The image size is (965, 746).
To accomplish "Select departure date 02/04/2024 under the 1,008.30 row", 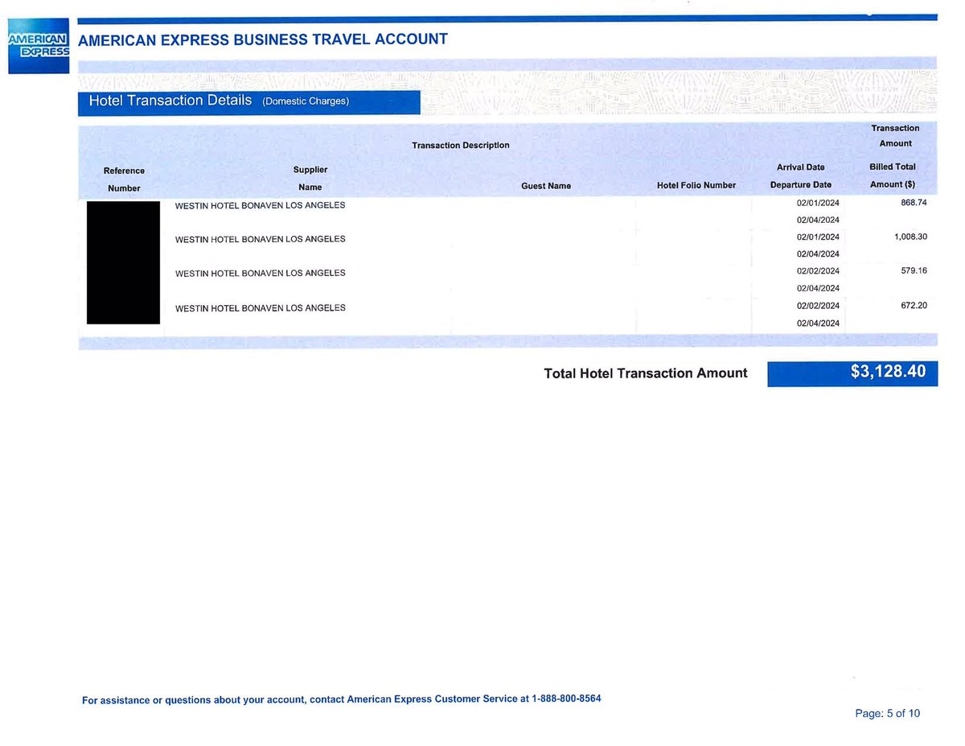I will pos(818,254).
